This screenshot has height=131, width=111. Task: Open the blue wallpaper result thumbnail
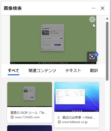(x=77, y=97)
